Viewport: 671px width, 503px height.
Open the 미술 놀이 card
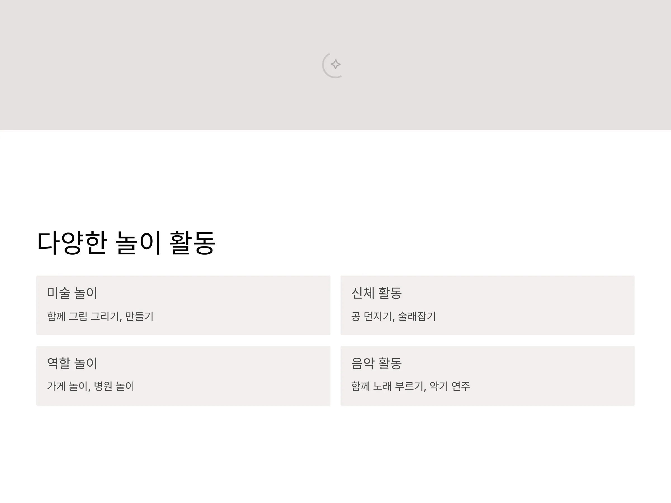pyautogui.click(x=183, y=305)
